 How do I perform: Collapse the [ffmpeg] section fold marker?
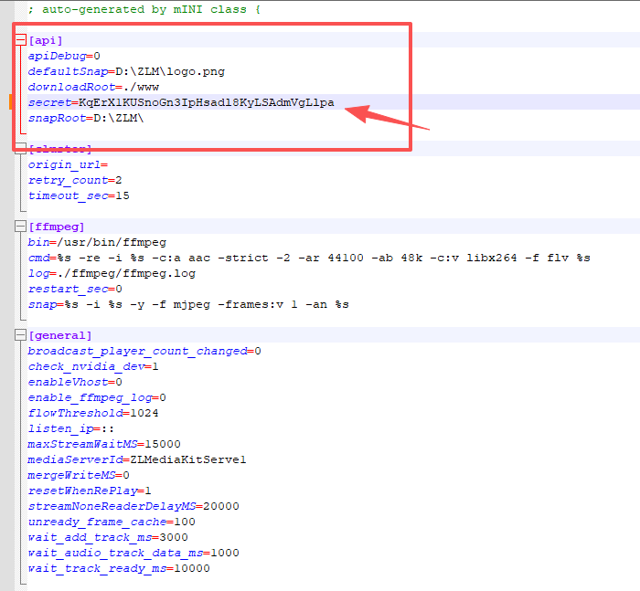click(x=20, y=227)
